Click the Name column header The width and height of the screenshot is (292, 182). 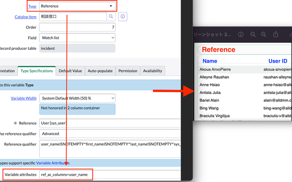point(210,61)
